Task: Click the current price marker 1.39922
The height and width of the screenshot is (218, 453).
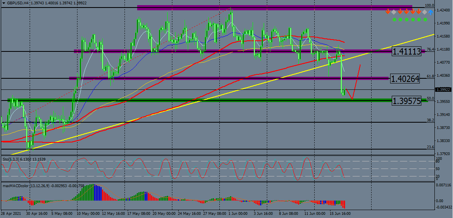Action: (x=443, y=90)
